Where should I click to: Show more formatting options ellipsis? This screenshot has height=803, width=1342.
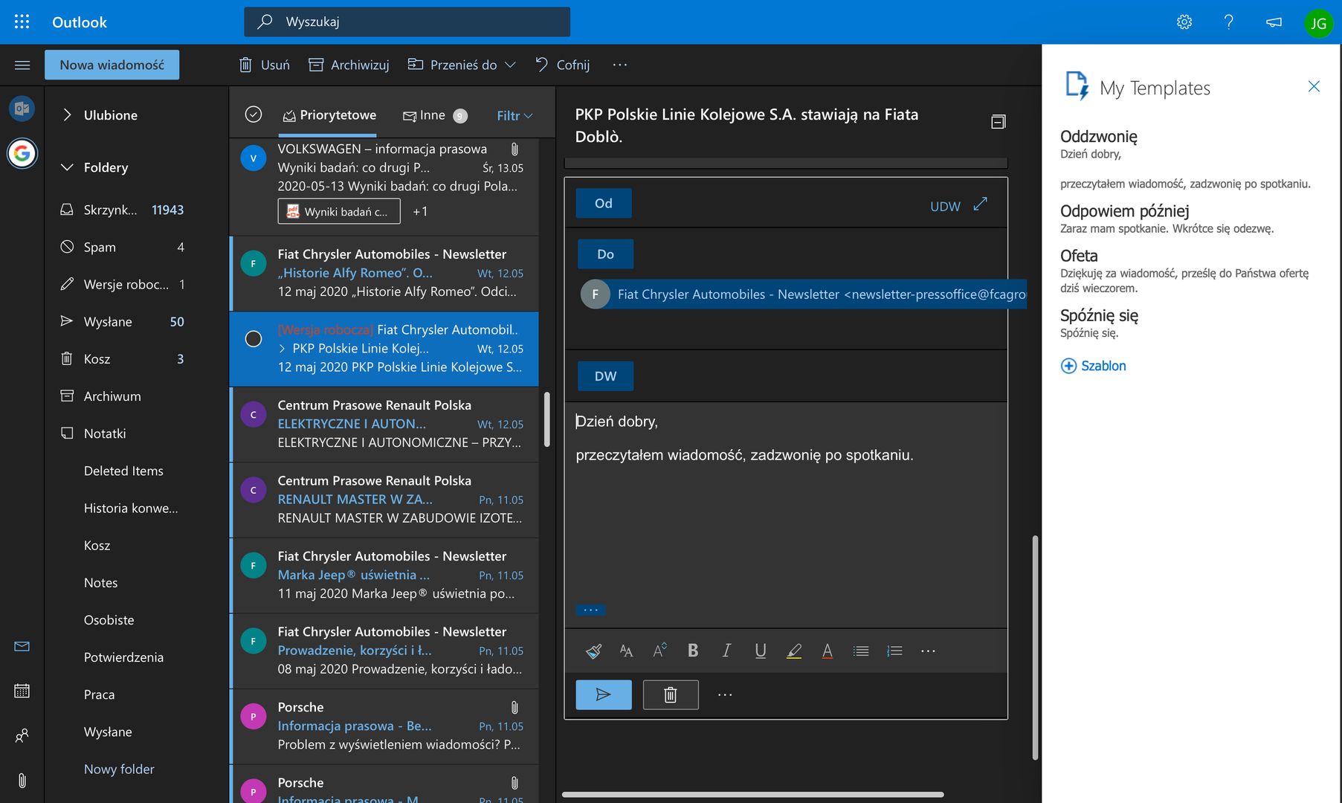pyautogui.click(x=928, y=651)
